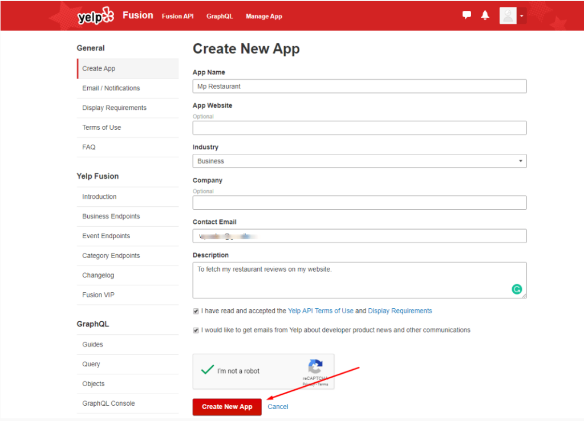Open Event Endpoints in the sidebar
584x421 pixels.
128,236
